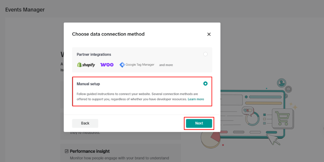Click the donut chart in illustration
Image resolution: width=324 pixels, height=162 pixels.
[x=252, y=119]
